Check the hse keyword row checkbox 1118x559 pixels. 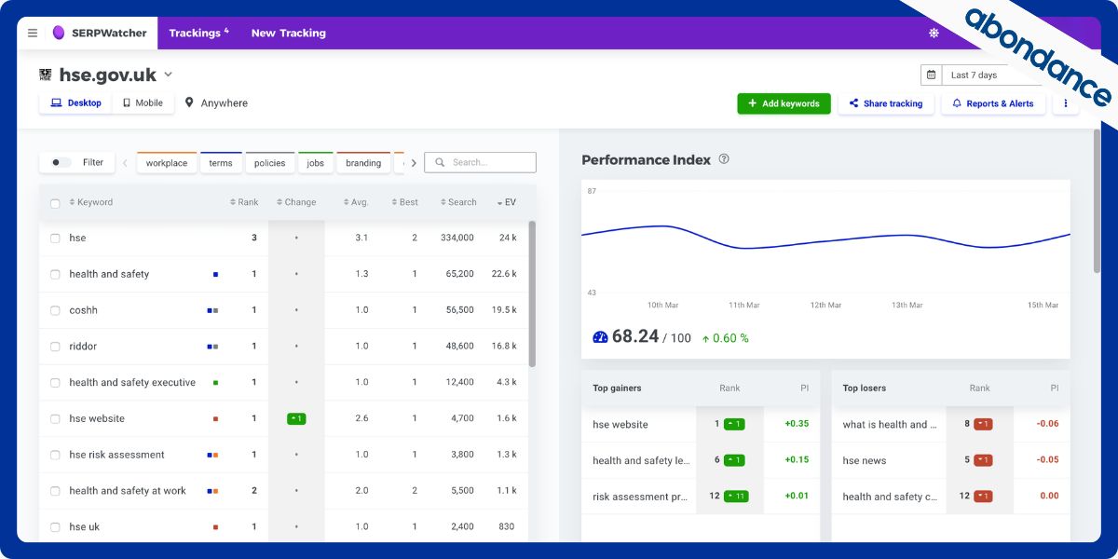[55, 239]
